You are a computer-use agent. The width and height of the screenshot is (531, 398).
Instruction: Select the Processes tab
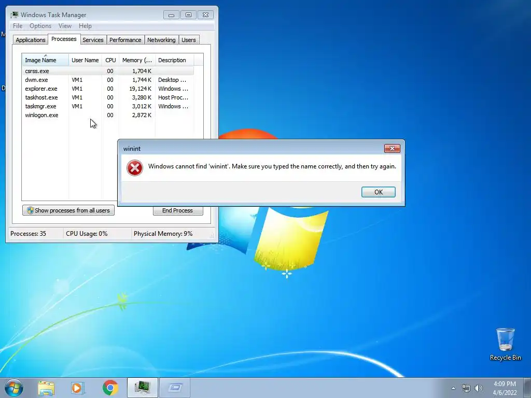[x=64, y=39]
